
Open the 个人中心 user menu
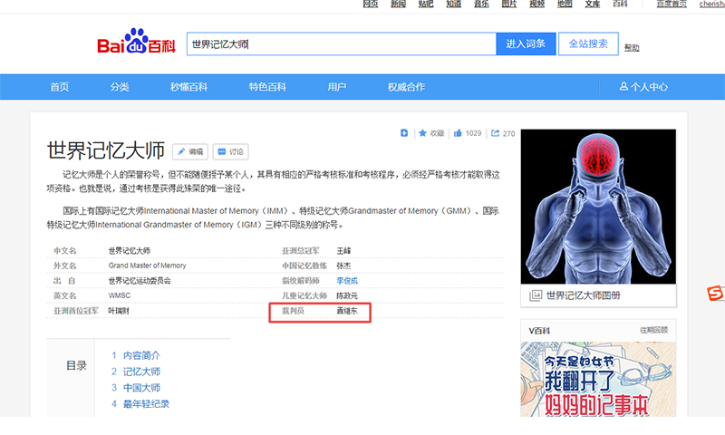643,87
